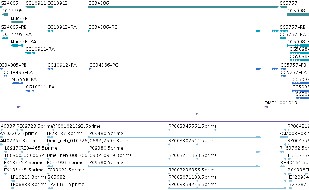Image resolution: width=309 pixels, height=190 pixels.
Task: Open transcript CG34386-RC
Action: point(103,27)
